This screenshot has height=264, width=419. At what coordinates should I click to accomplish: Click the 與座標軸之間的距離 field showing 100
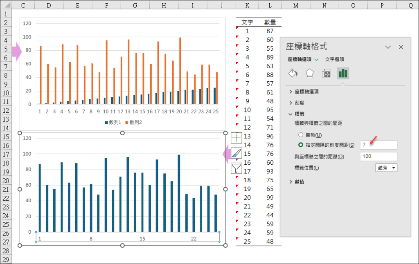click(378, 156)
